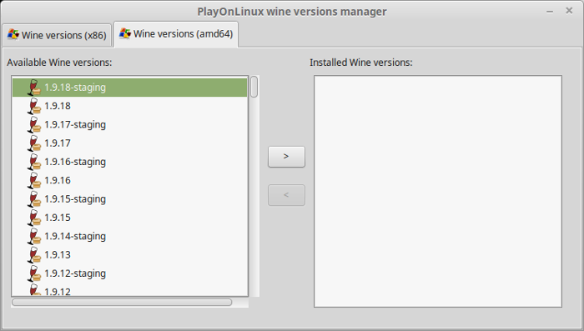Minimize the wine versions manager window
The width and height of the screenshot is (584, 331).
click(x=549, y=11)
